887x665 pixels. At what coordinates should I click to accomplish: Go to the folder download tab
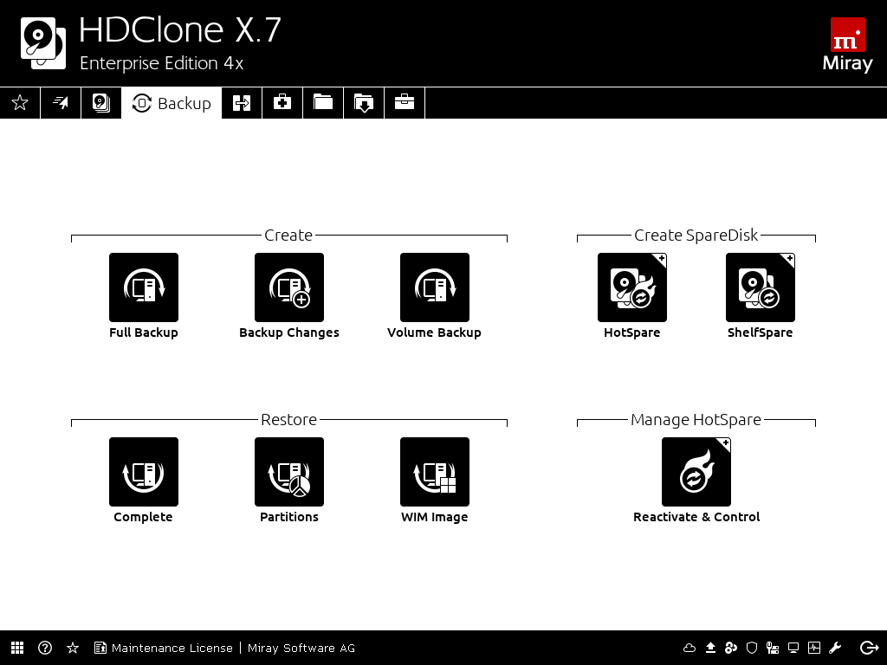(x=364, y=103)
